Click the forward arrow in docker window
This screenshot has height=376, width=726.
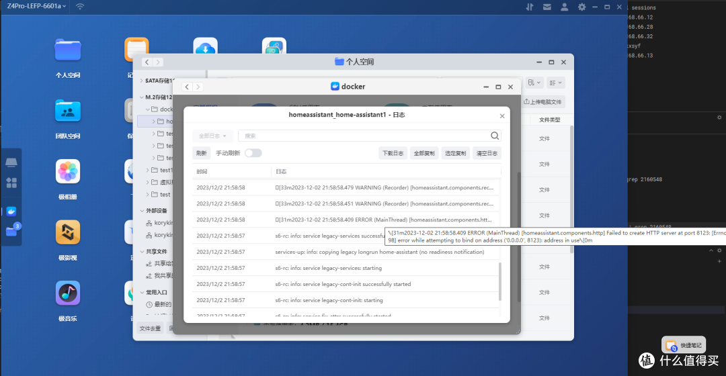[x=198, y=87]
